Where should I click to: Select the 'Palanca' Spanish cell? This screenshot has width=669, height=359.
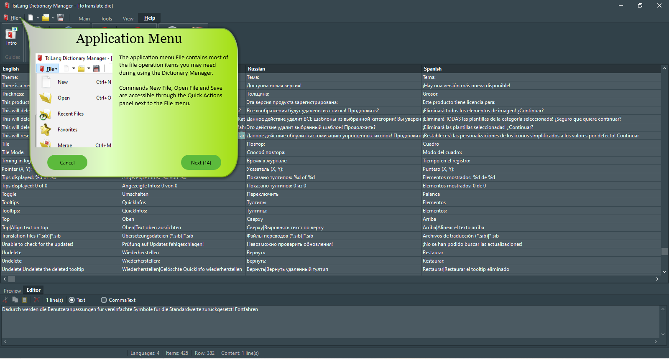tap(541, 194)
